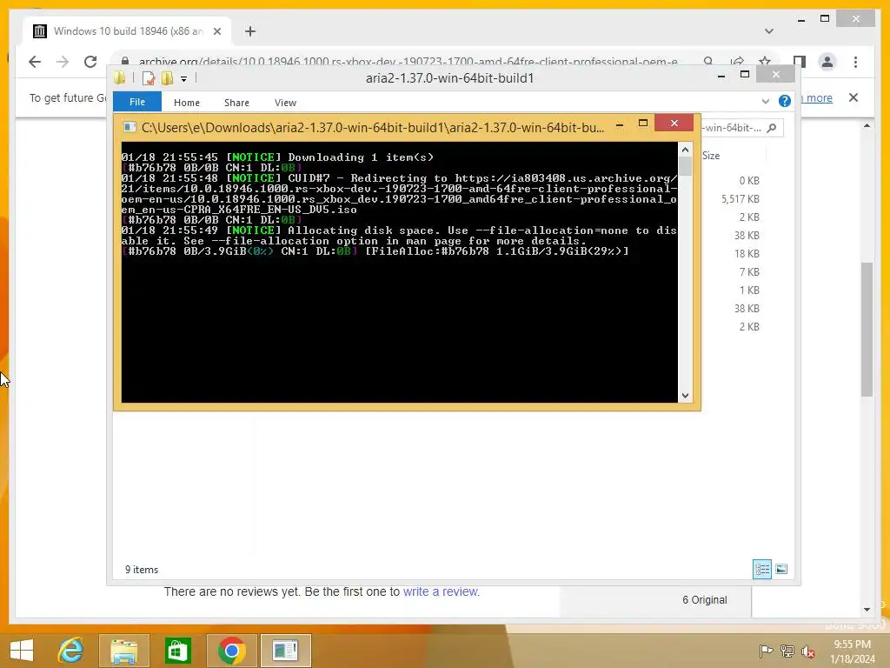Open the taskbar clock and date
This screenshot has width=890, height=668.
coord(852,651)
